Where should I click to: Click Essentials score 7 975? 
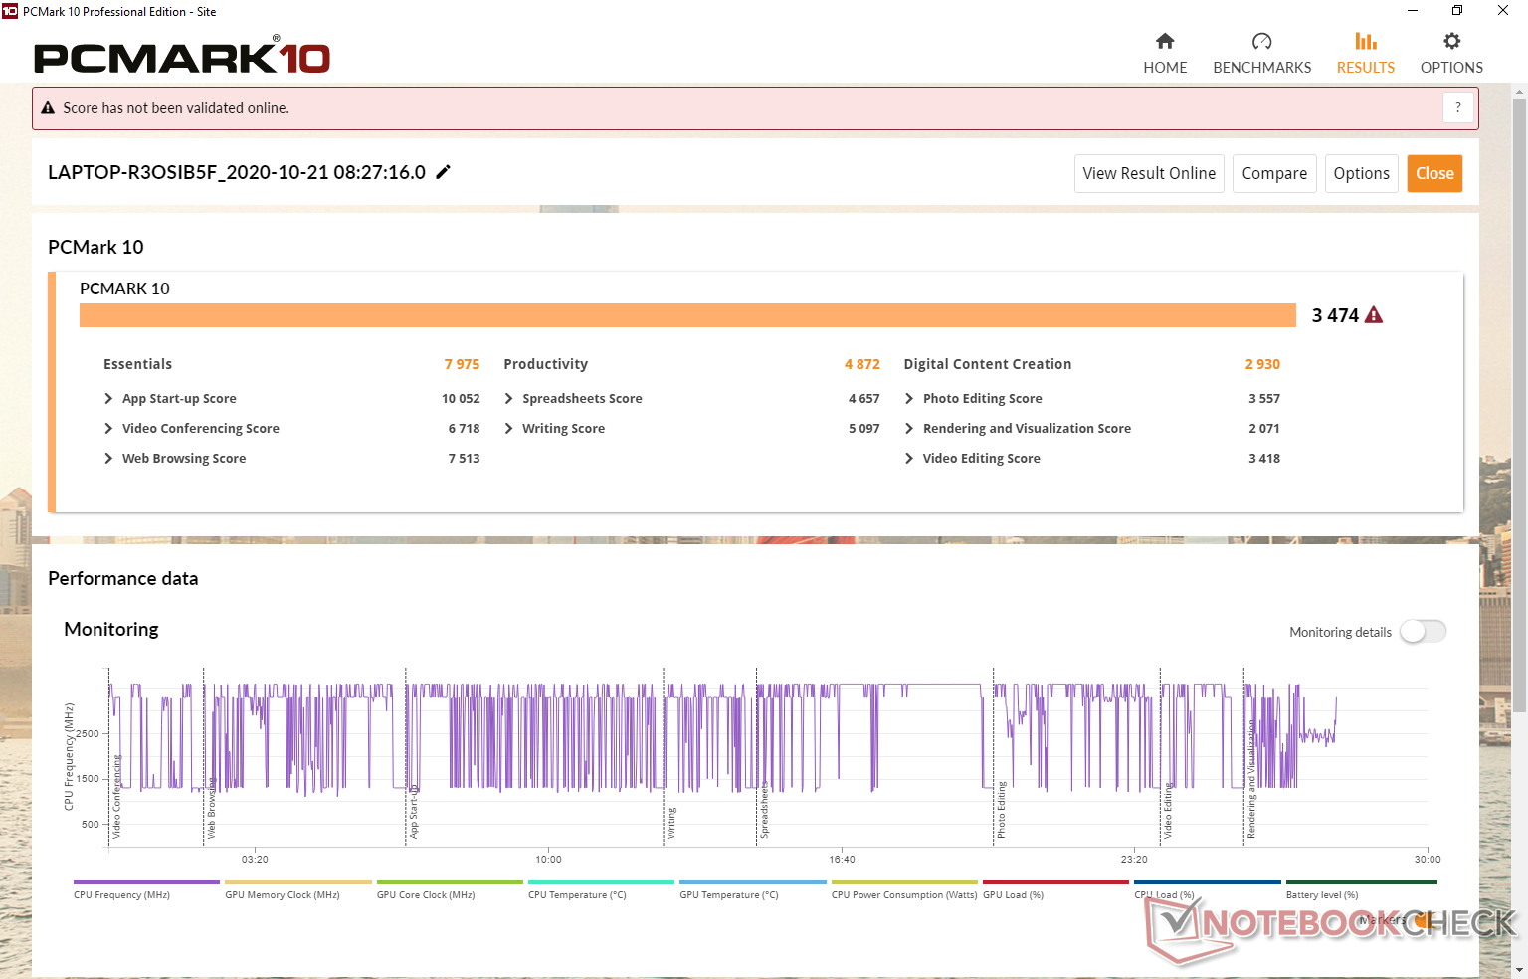[x=462, y=364]
